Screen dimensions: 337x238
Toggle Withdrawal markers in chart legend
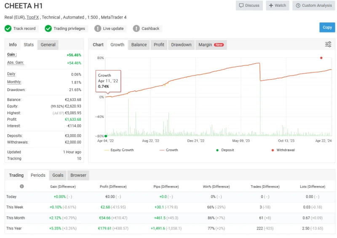pyautogui.click(x=283, y=150)
